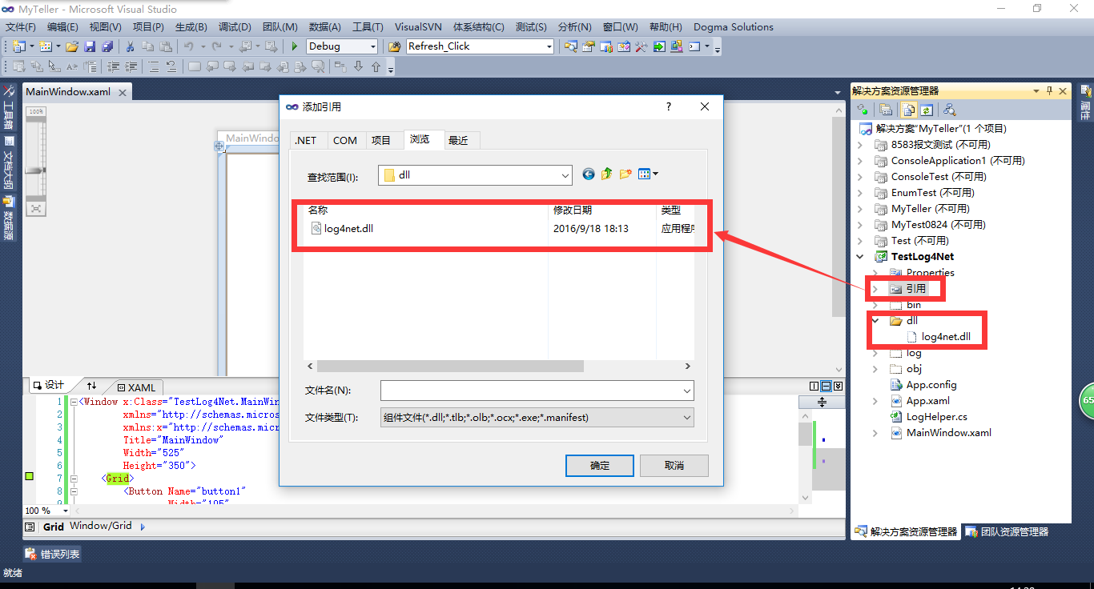Close the MainWindow.xaml document tab
The image size is (1094, 589).
click(x=123, y=92)
